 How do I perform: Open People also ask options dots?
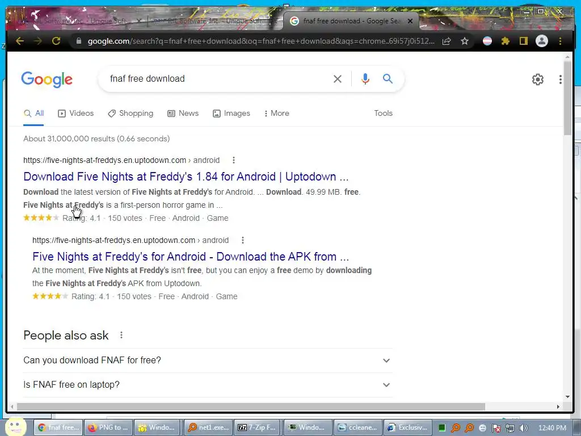pos(121,335)
